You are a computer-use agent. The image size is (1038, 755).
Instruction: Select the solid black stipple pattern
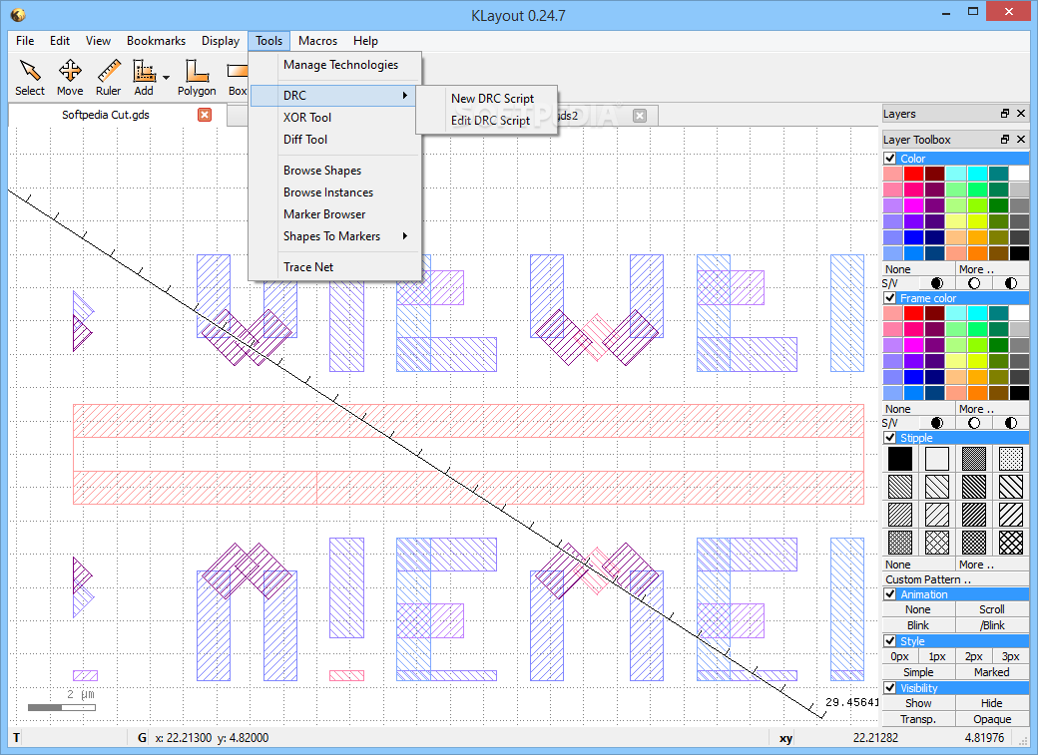[899, 458]
